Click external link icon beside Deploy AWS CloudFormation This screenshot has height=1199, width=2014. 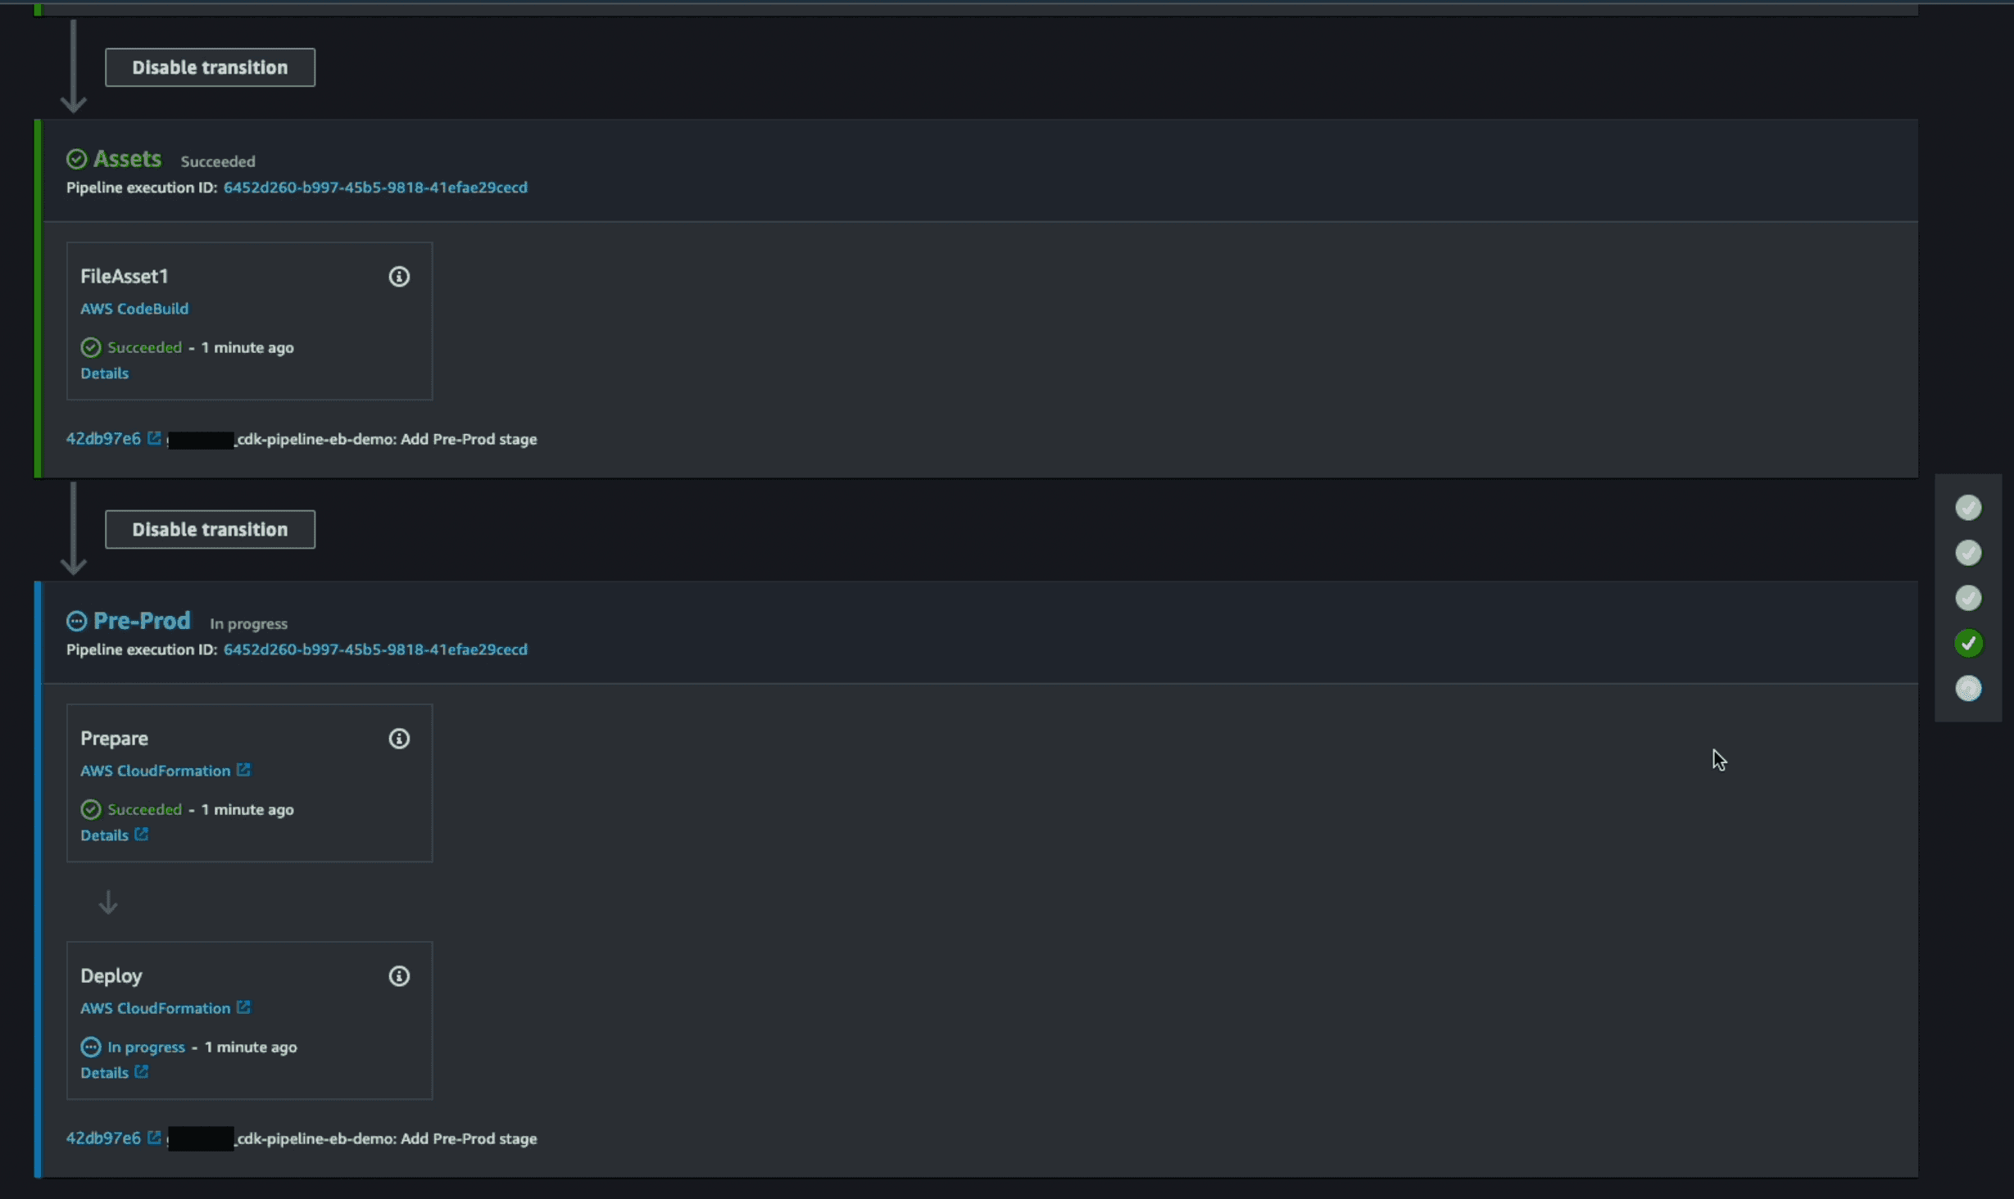(x=243, y=1007)
